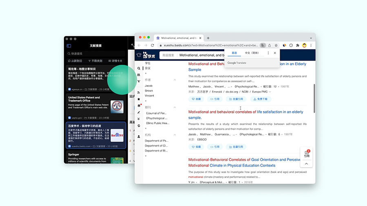Toggle the sidebar icon in the dark panel
The image size is (367, 206).
click(x=69, y=46)
